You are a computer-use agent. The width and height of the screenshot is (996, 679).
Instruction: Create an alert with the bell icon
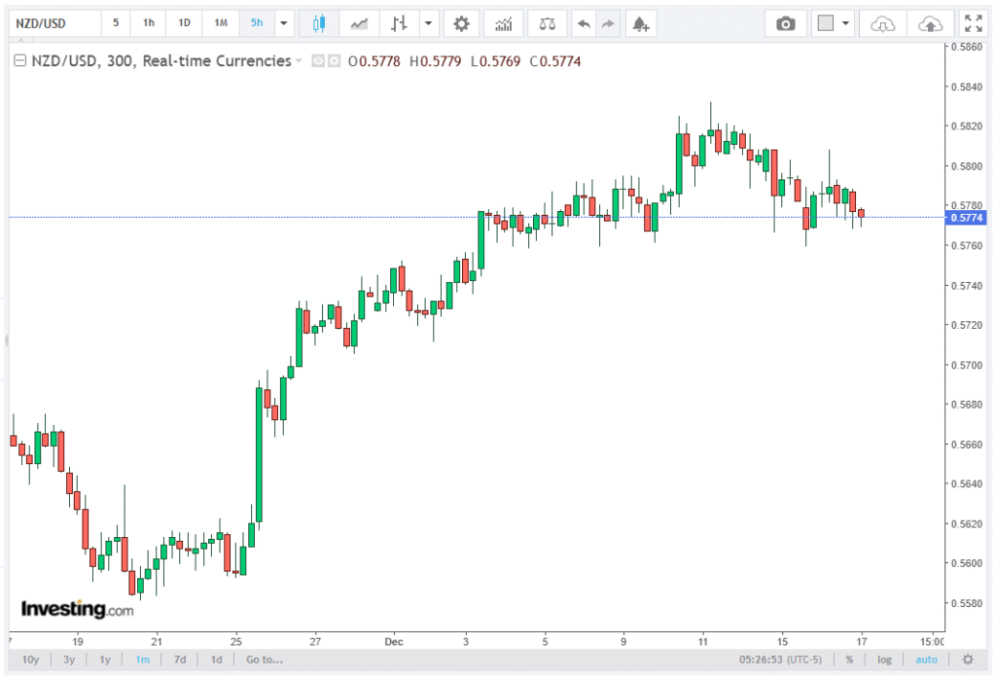pyautogui.click(x=639, y=23)
